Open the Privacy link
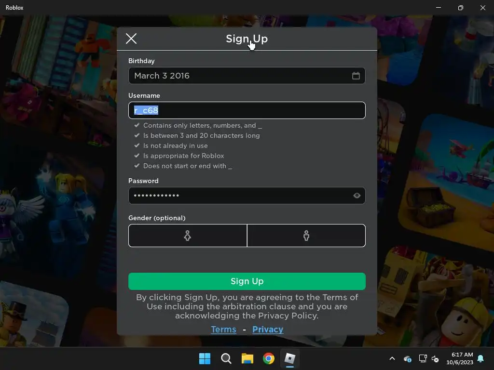The height and width of the screenshot is (370, 494). coord(268,330)
